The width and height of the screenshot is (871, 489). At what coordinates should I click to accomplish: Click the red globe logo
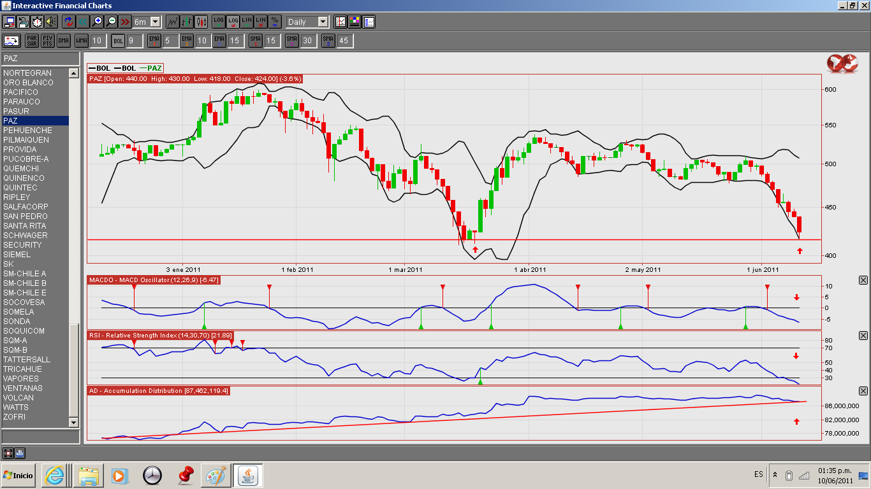point(842,62)
